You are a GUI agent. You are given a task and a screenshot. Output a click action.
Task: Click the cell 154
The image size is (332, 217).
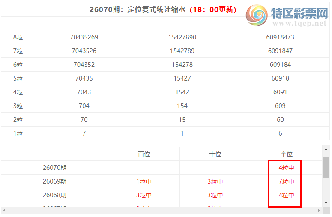(182, 106)
